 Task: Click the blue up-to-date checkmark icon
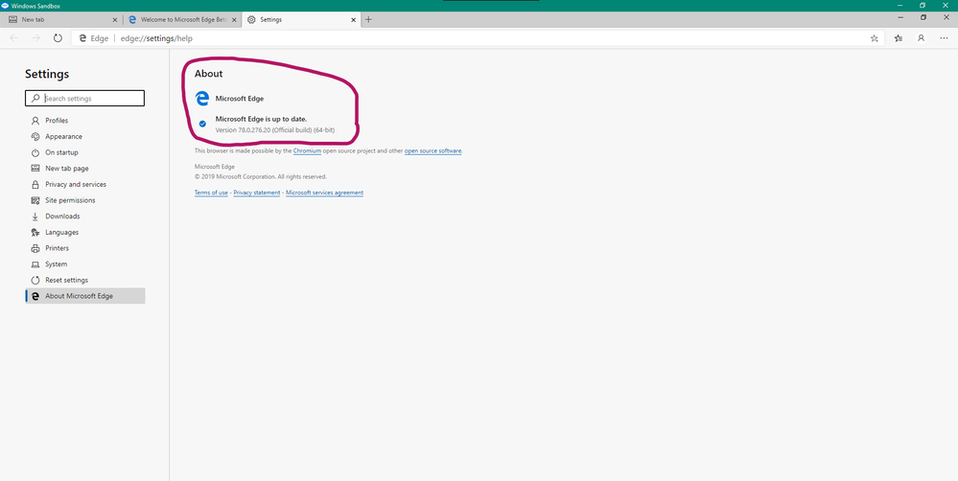click(202, 124)
